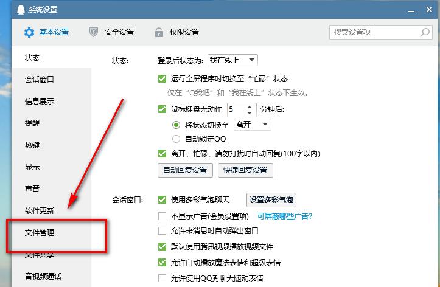
Task: Select 自动锁定QQ radio button
Action: [x=176, y=139]
